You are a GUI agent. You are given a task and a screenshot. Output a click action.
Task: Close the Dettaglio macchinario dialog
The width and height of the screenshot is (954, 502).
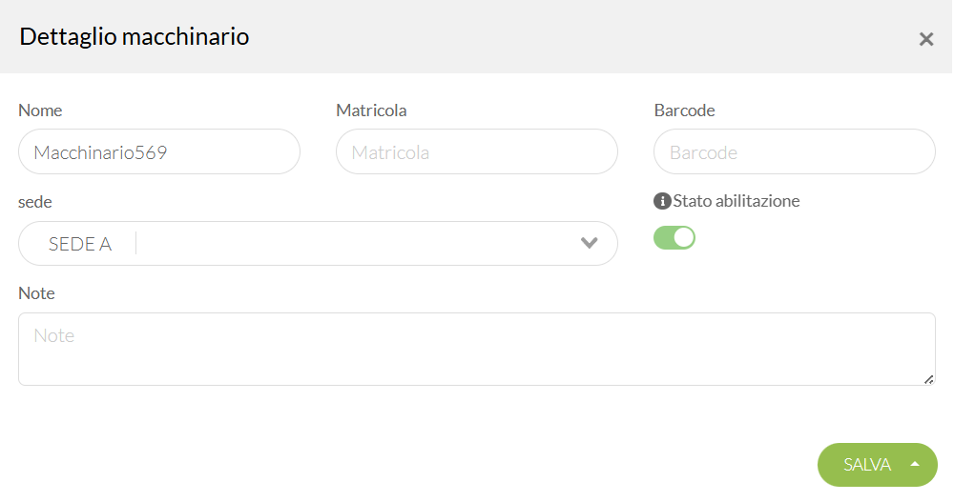[x=926, y=39]
